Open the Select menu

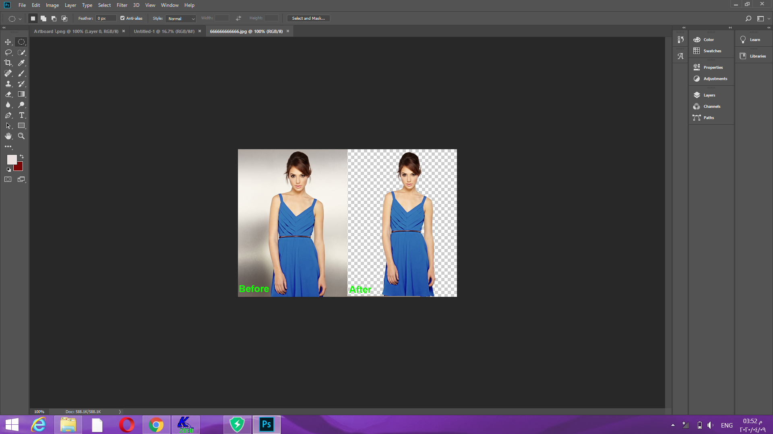click(x=104, y=5)
